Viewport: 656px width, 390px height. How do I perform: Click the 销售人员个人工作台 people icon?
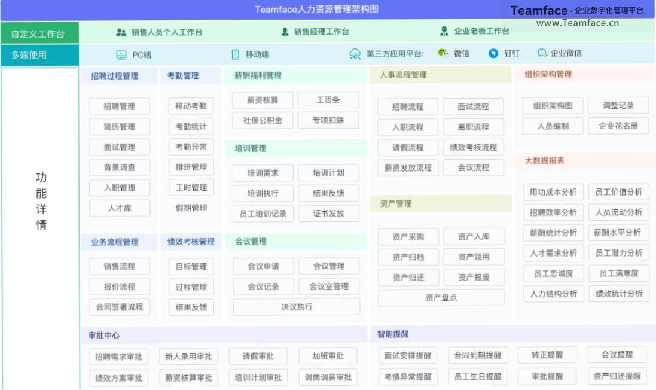click(x=121, y=32)
